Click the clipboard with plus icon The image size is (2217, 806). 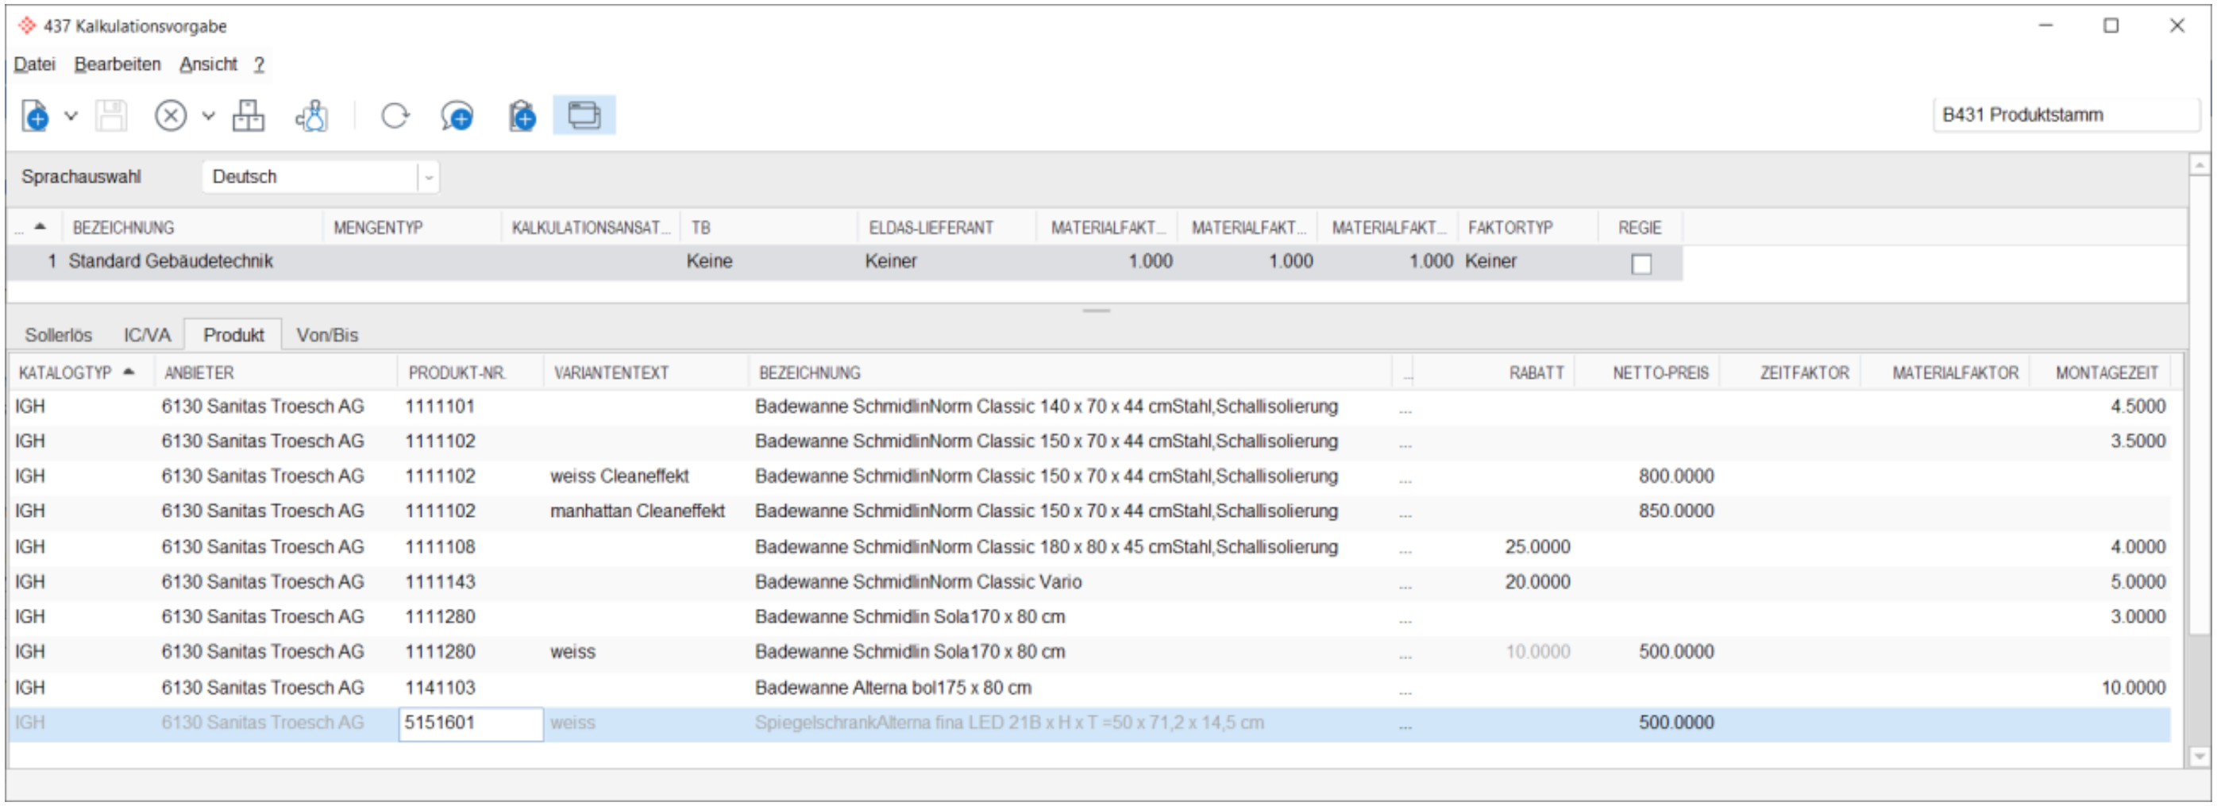coord(522,115)
